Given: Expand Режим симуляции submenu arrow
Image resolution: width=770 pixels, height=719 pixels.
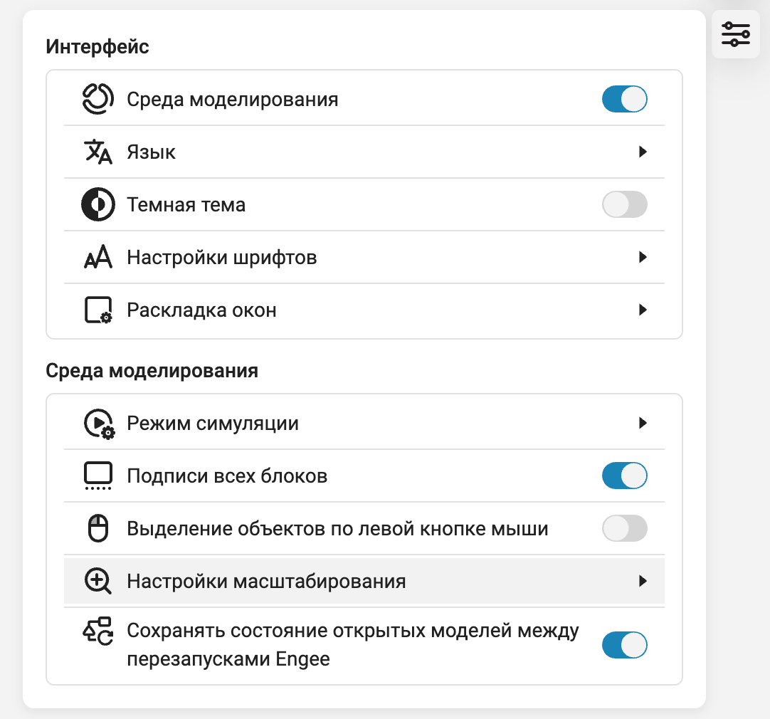Looking at the screenshot, I should pos(643,423).
